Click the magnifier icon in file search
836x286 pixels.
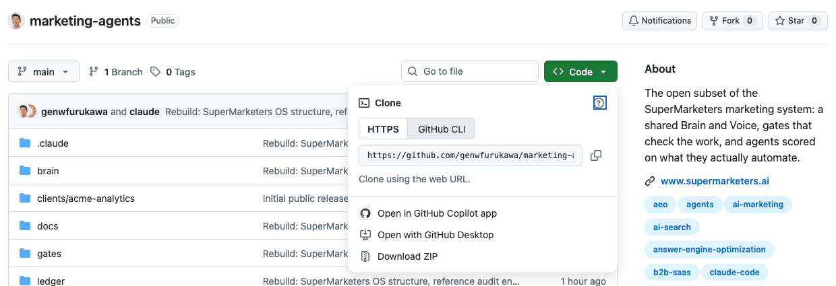coord(413,72)
